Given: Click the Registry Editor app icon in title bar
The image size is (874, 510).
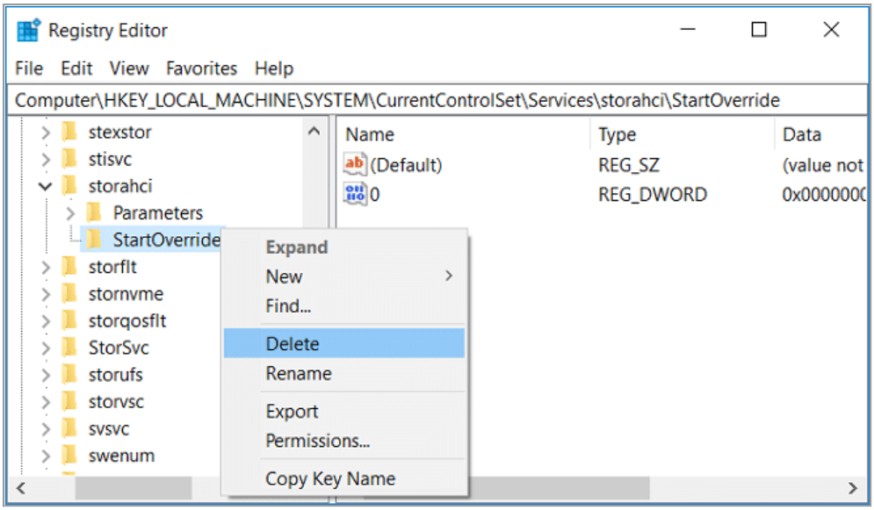Looking at the screenshot, I should point(28,31).
